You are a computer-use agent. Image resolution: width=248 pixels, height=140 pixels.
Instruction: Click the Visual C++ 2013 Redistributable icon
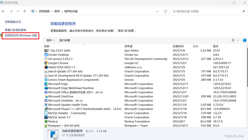pyautogui.click(x=46, y=109)
